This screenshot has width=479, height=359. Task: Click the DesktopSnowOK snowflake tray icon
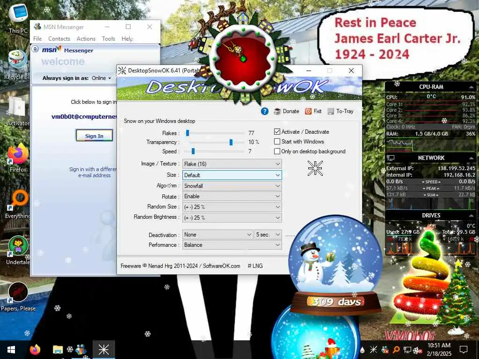click(x=373, y=350)
